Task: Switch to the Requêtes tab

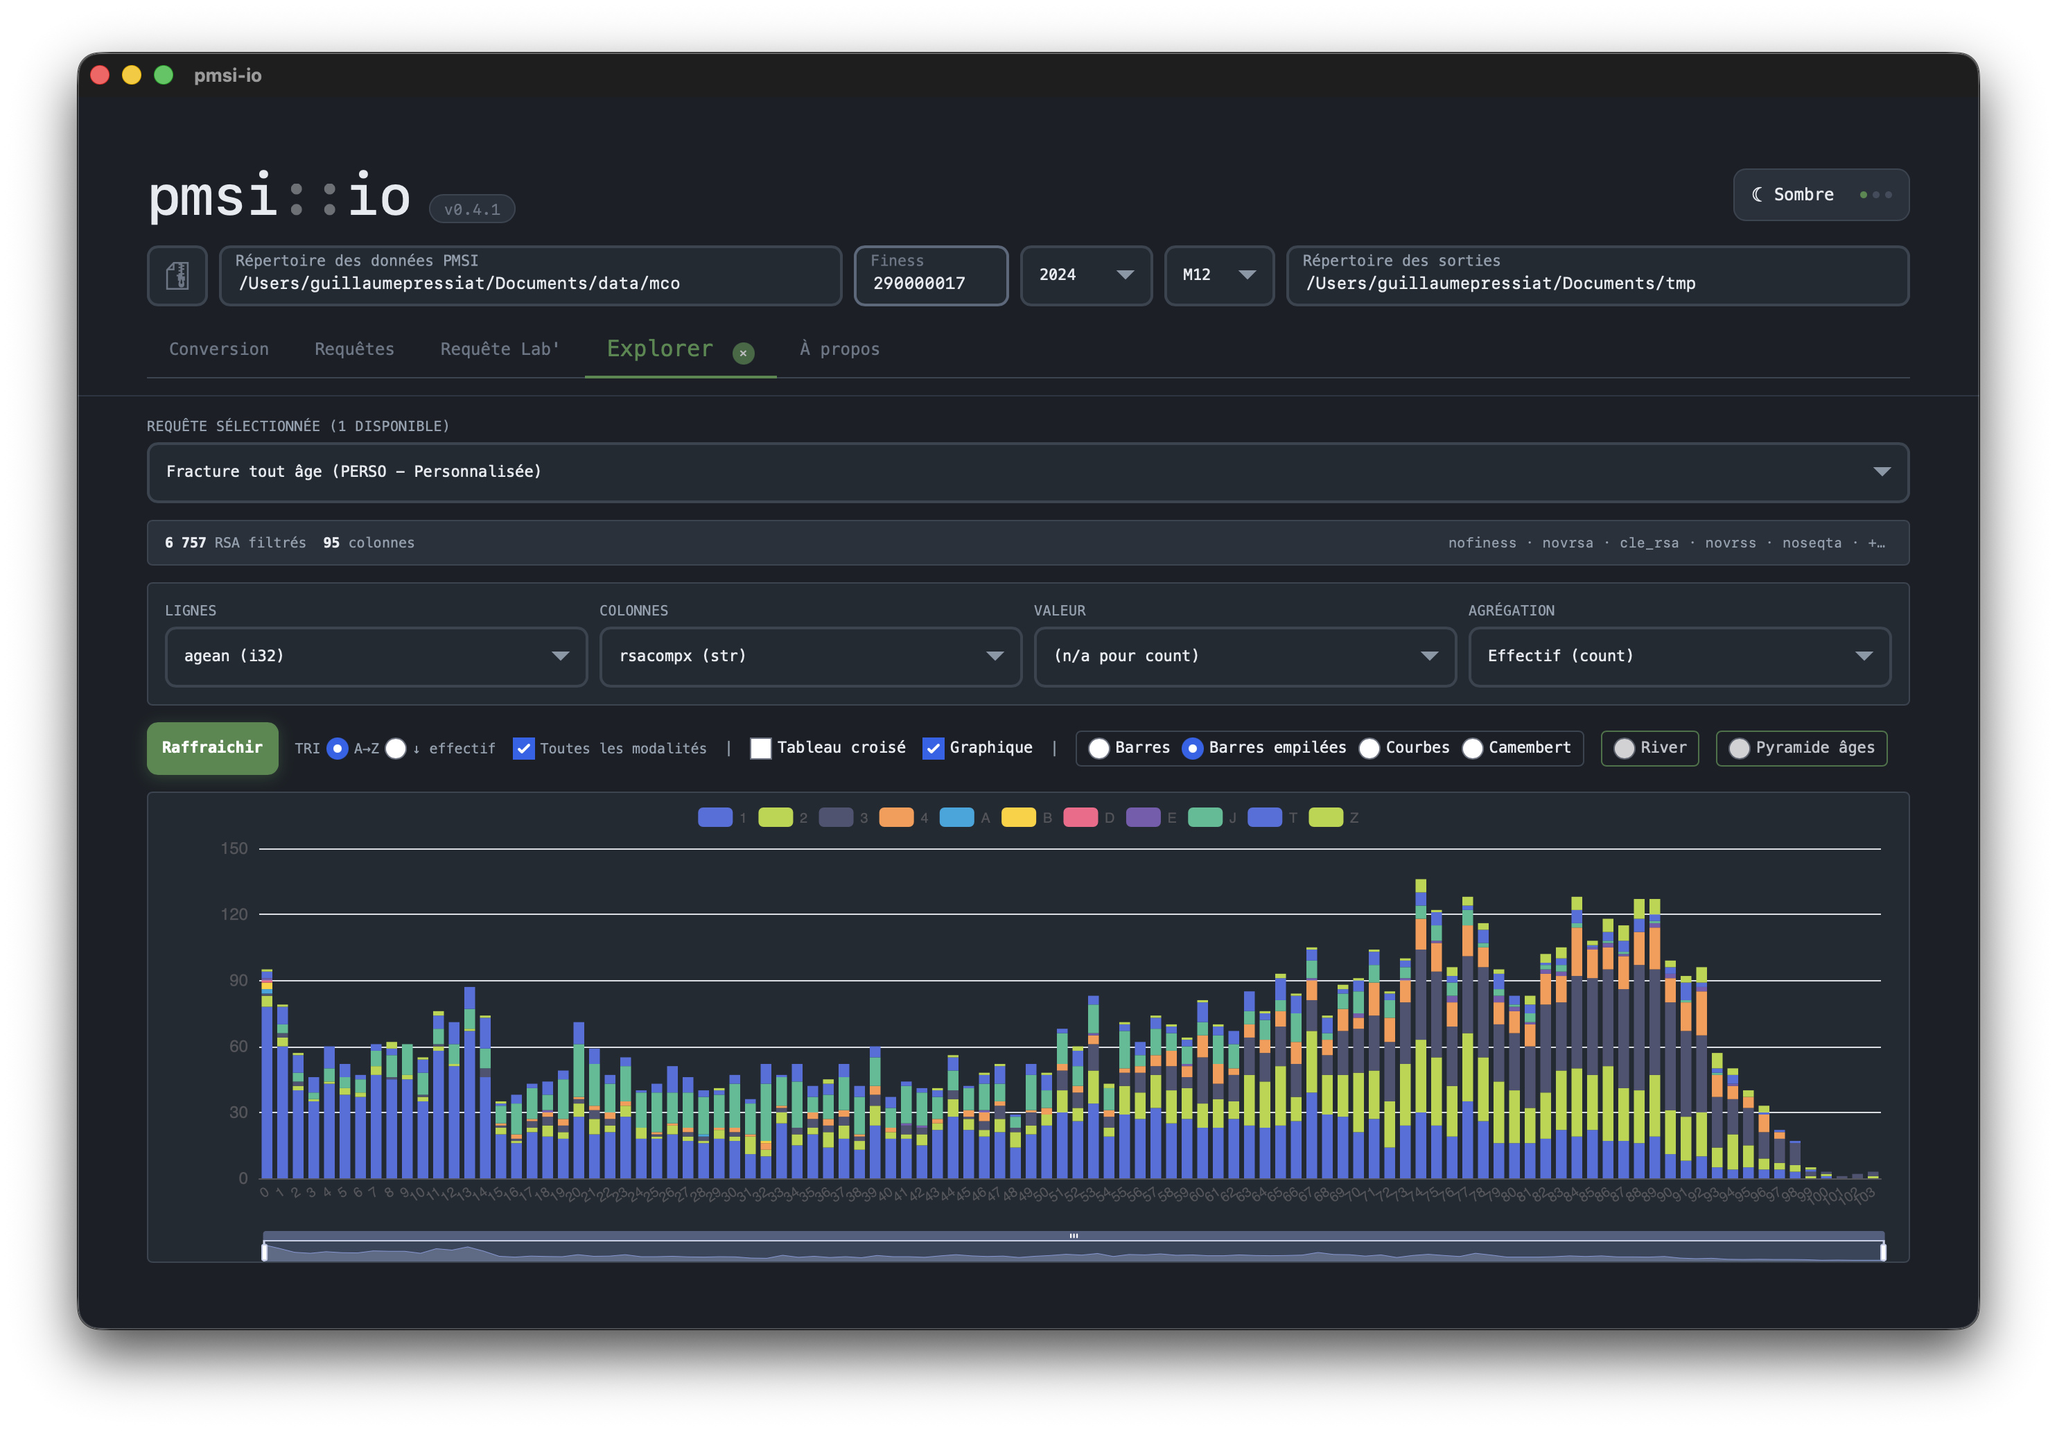Action: [354, 349]
